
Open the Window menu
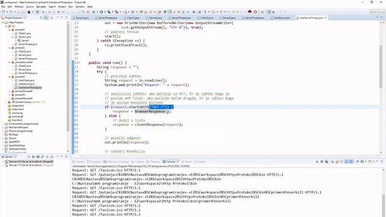click(x=80, y=7)
